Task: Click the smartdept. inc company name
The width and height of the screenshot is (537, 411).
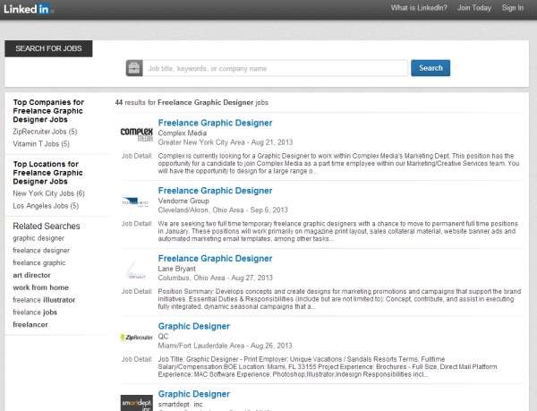Action: (180, 404)
